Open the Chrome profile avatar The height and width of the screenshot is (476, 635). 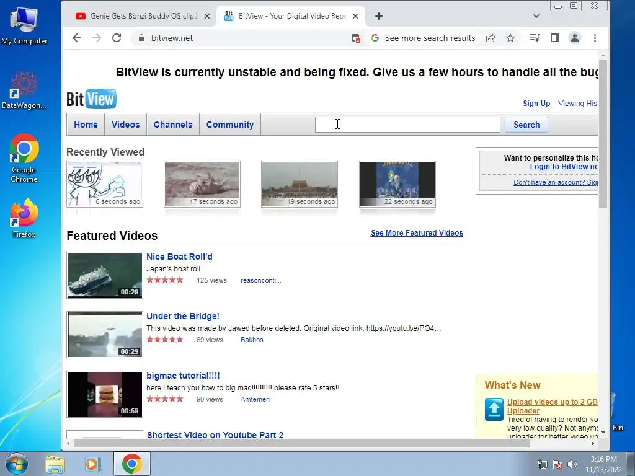[x=574, y=38]
